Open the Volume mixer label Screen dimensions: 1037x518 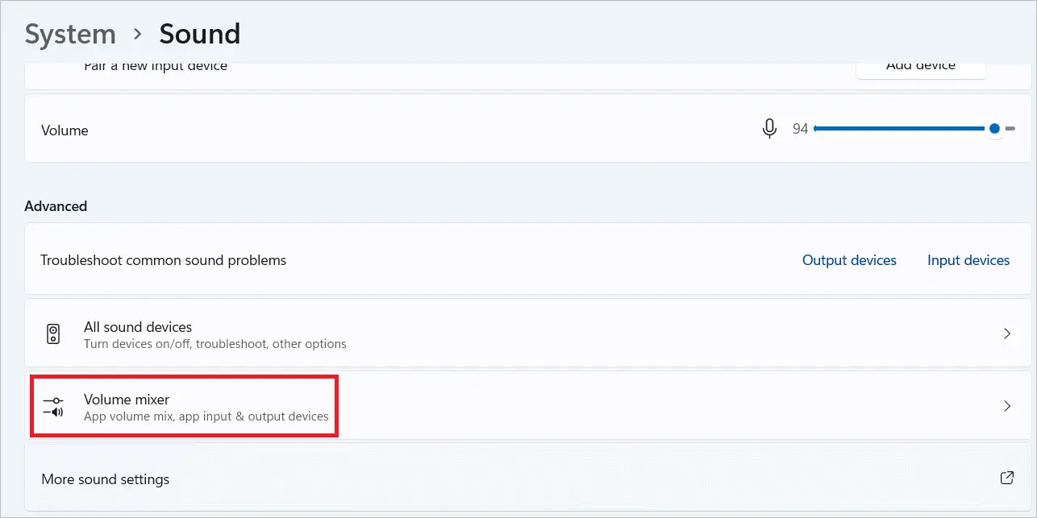click(127, 400)
